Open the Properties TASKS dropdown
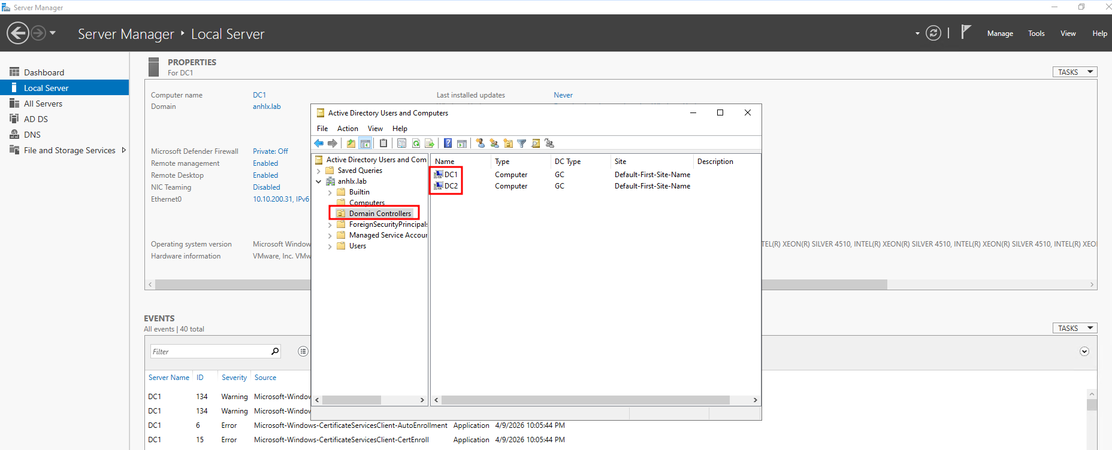Image resolution: width=1112 pixels, height=450 pixels. pyautogui.click(x=1074, y=72)
